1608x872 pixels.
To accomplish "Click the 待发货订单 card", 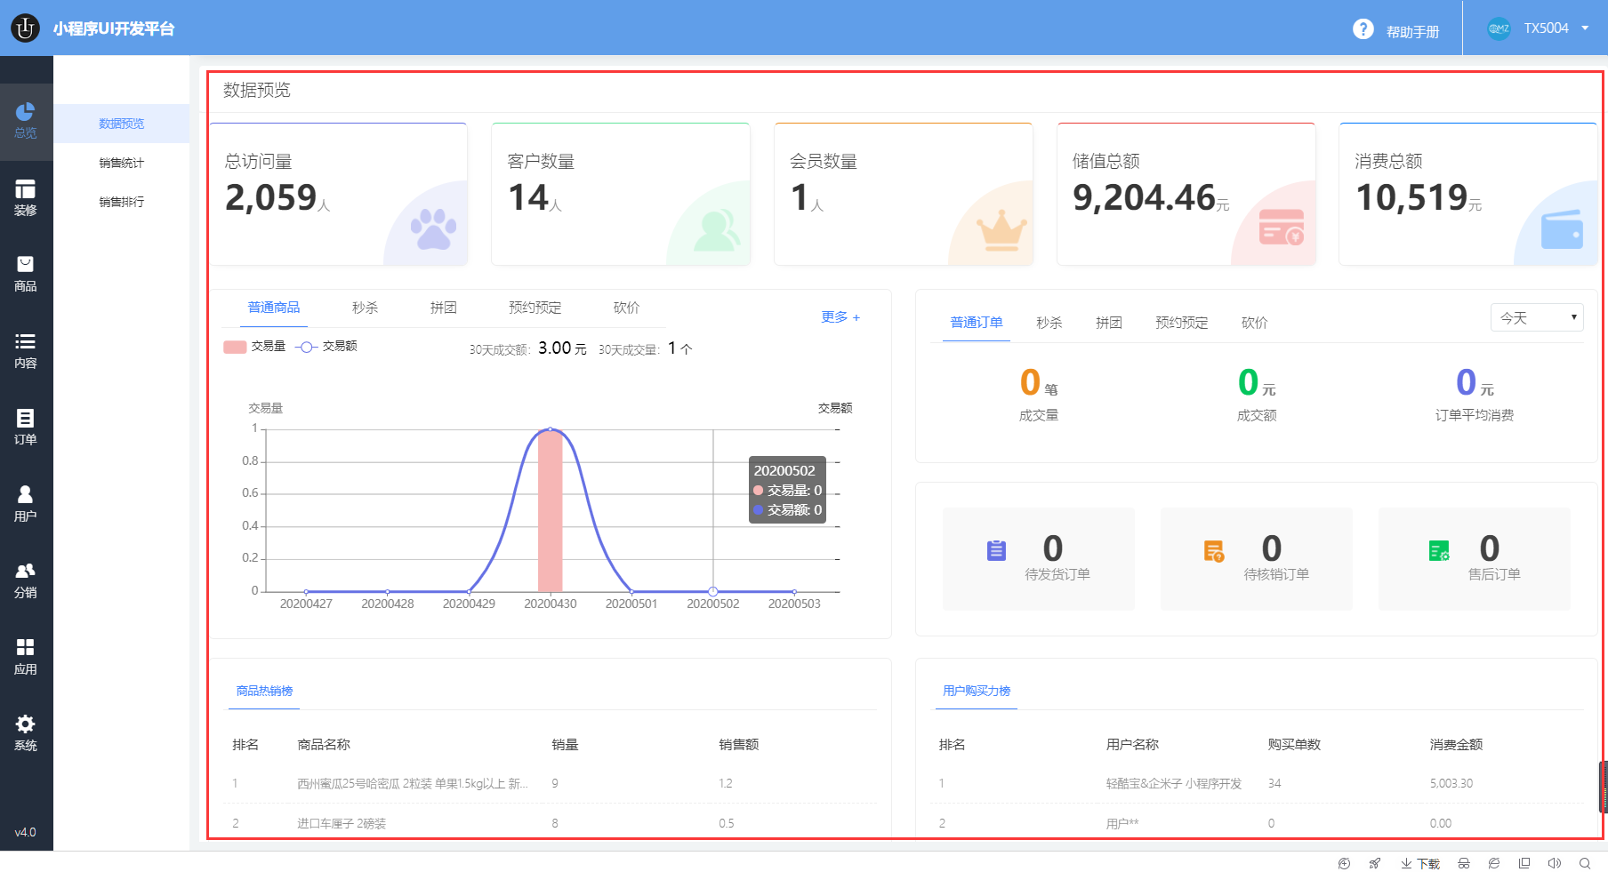I will coord(1039,559).
